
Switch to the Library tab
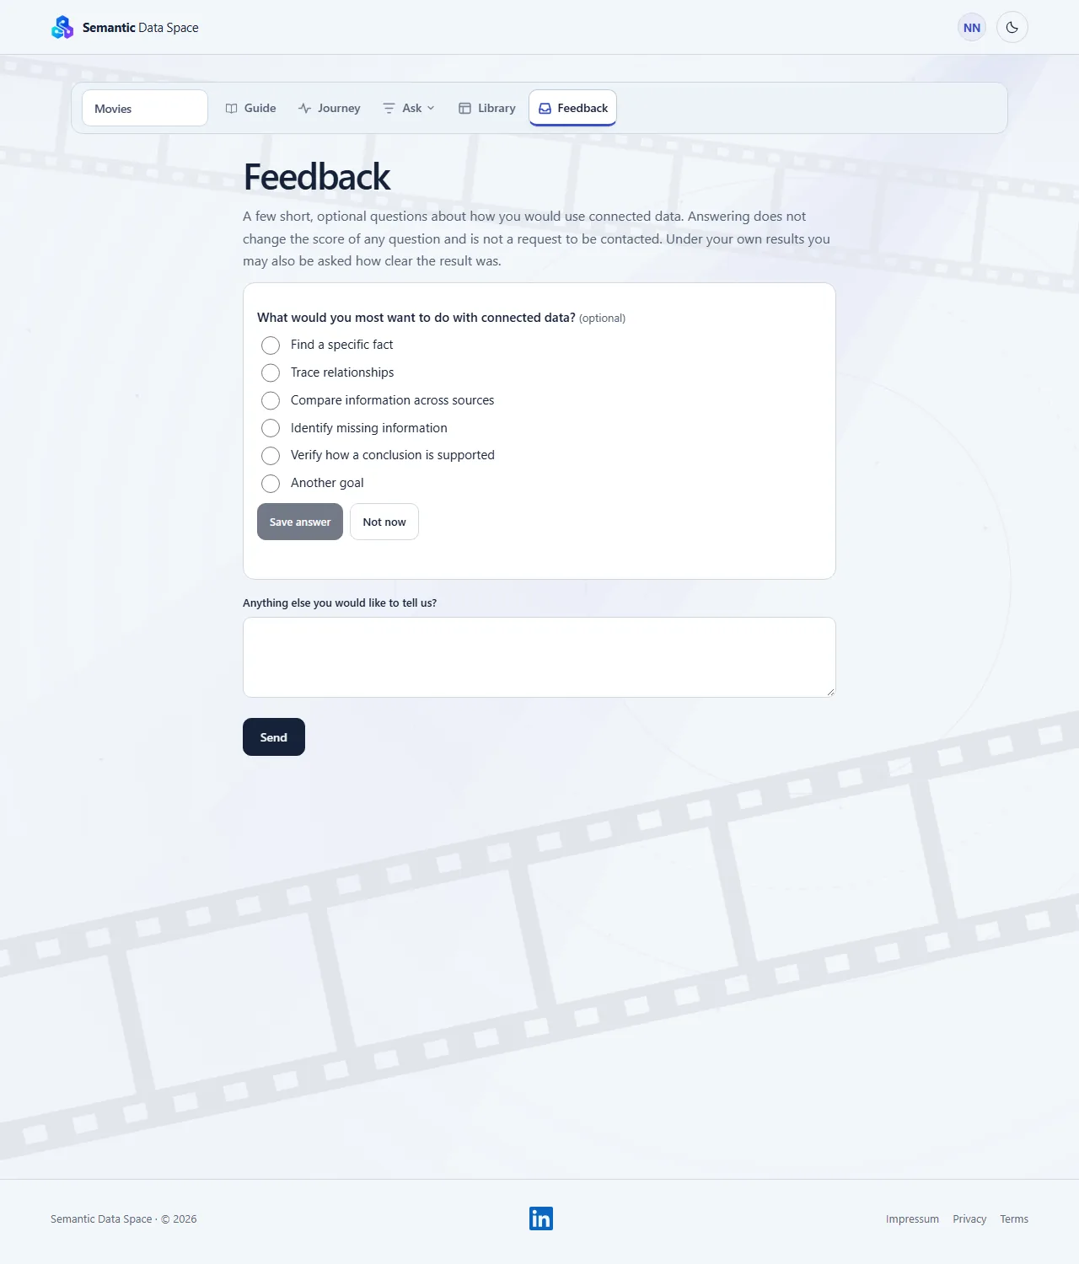click(x=487, y=108)
